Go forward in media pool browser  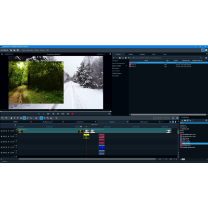[x=116, y=58]
